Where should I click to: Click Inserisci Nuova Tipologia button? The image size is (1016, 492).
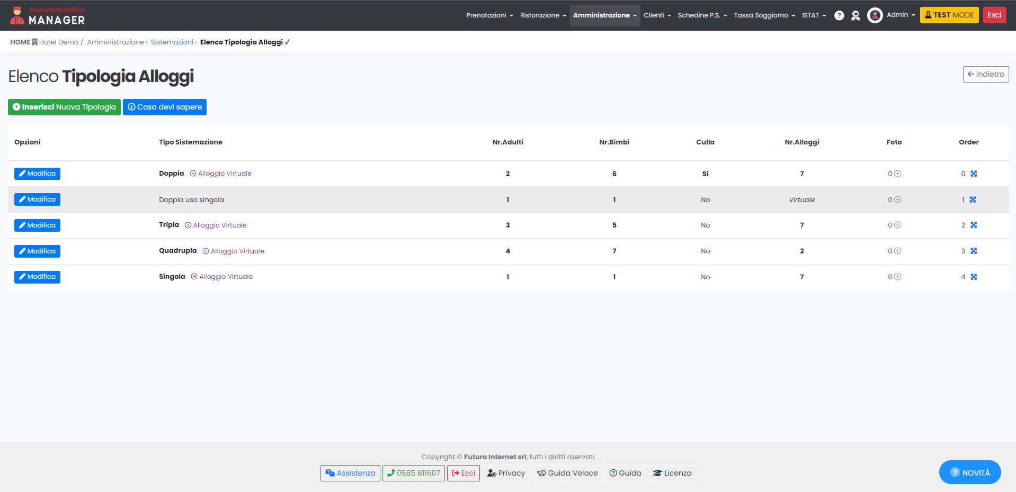64,107
